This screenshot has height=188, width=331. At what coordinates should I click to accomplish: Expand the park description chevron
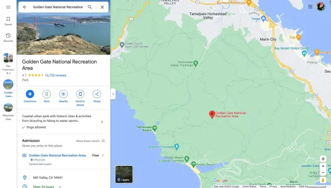pos(102,121)
